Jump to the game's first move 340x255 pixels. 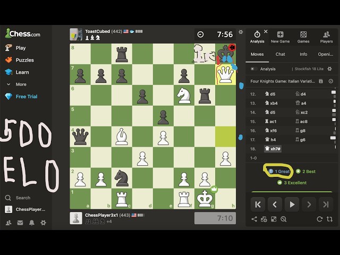click(258, 204)
